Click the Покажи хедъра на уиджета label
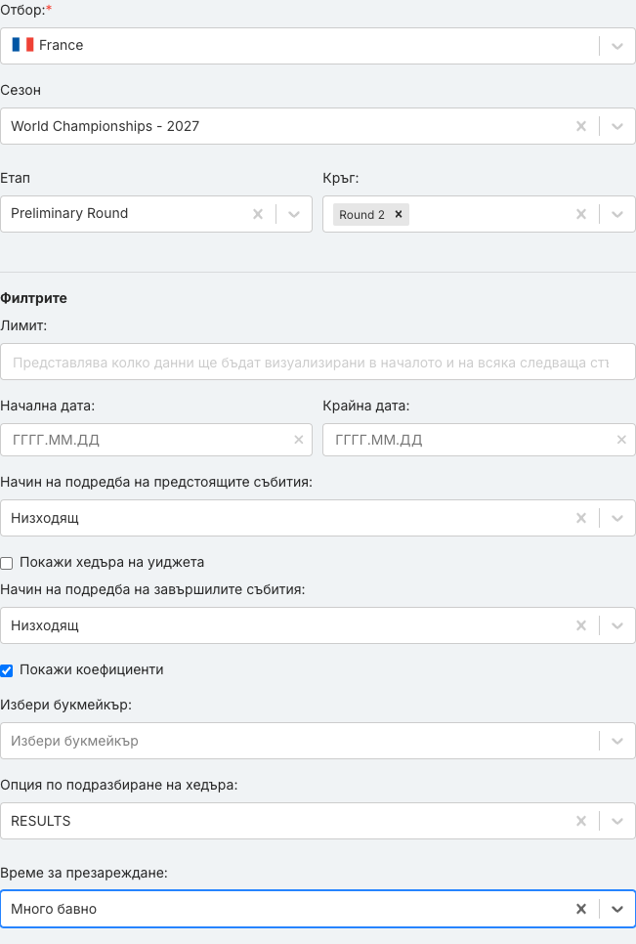 pyautogui.click(x=112, y=562)
